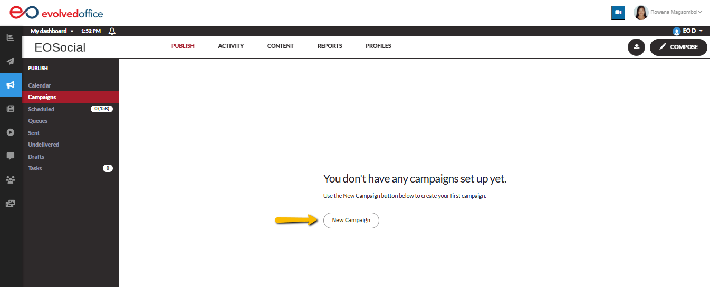Screen dimensions: 710x287
Task: Open the Rowena Magsombol user menu
Action: [x=668, y=12]
